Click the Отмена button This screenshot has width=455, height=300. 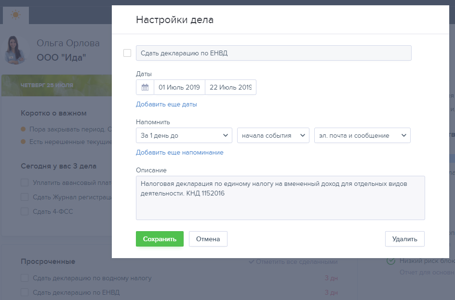coord(208,239)
